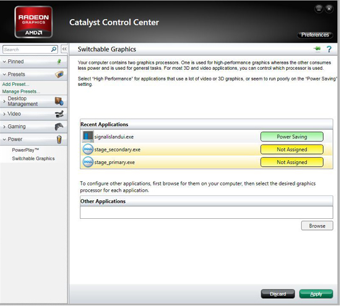Click the search magnifier icon

53,49
